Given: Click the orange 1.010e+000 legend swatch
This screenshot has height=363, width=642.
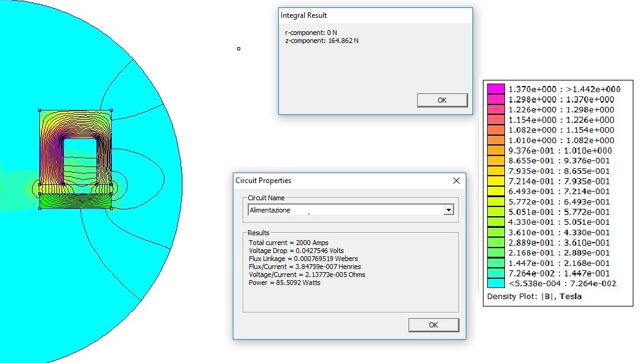Looking at the screenshot, I should click(496, 140).
